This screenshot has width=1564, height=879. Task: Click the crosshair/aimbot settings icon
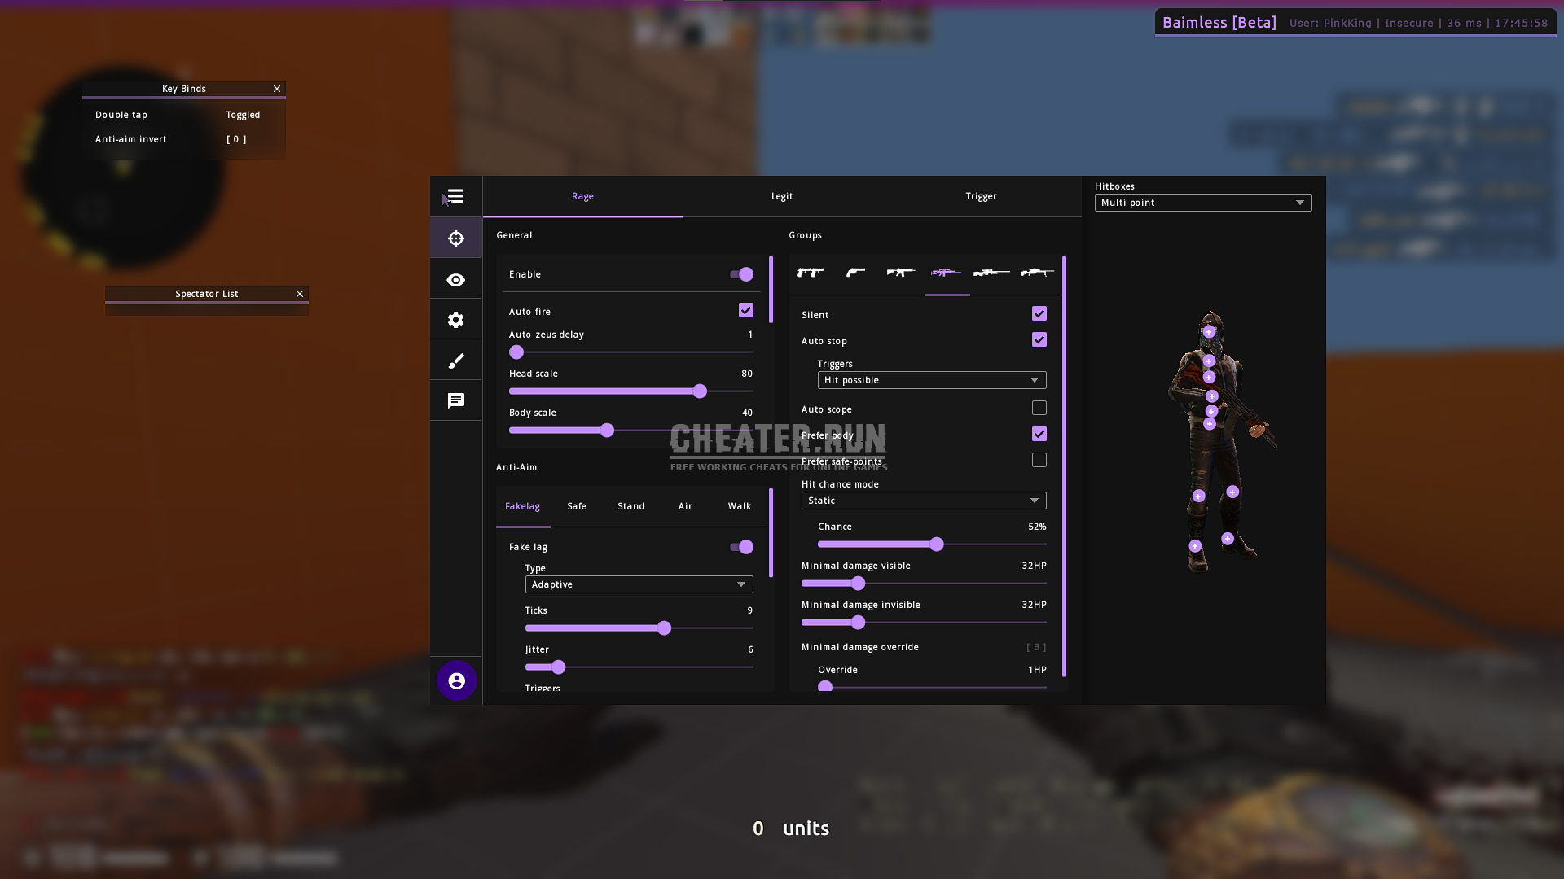tap(455, 237)
